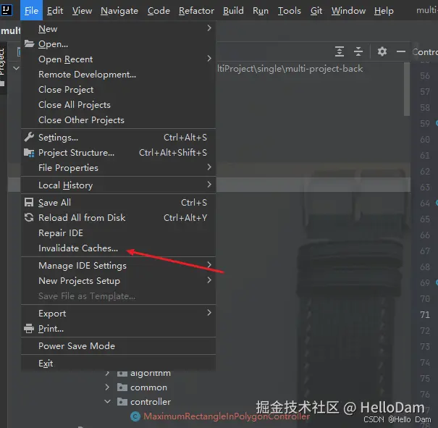The width and height of the screenshot is (438, 428).
Task: Select Settings... menu entry
Action: (x=118, y=137)
